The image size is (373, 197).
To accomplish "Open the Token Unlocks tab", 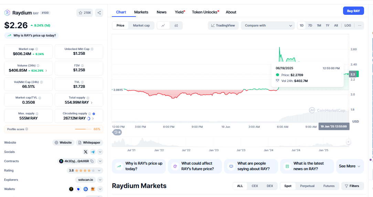I will pyautogui.click(x=205, y=12).
